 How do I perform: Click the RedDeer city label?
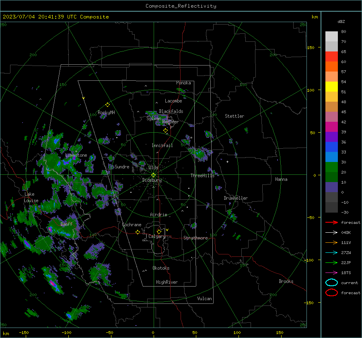click(171, 122)
